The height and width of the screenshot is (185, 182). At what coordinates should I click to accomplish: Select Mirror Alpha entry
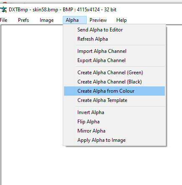[114, 131]
